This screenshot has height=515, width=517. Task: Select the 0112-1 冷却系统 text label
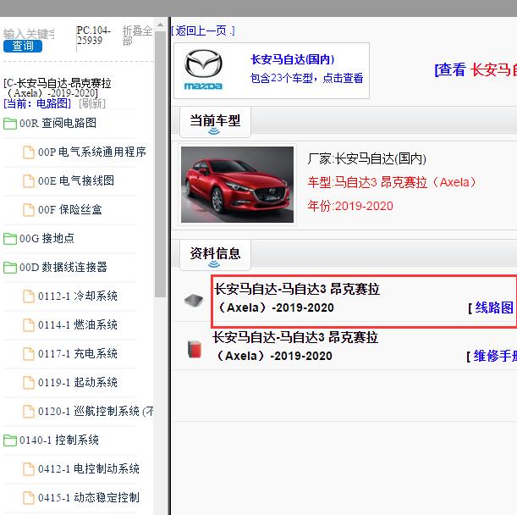[x=78, y=296]
